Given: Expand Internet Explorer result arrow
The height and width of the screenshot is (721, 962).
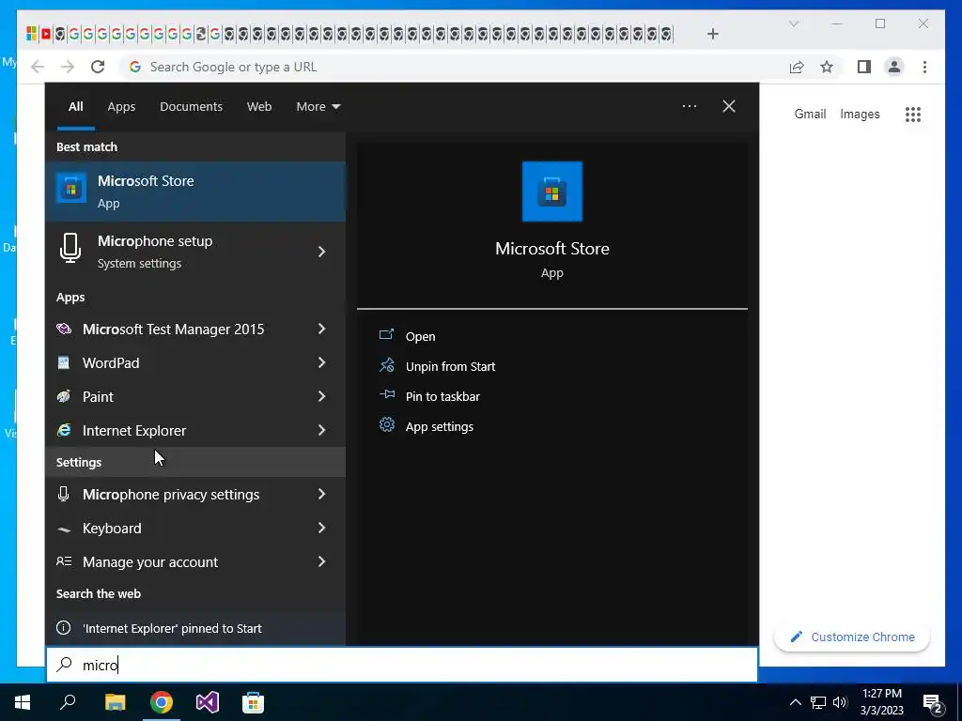Looking at the screenshot, I should tap(321, 430).
